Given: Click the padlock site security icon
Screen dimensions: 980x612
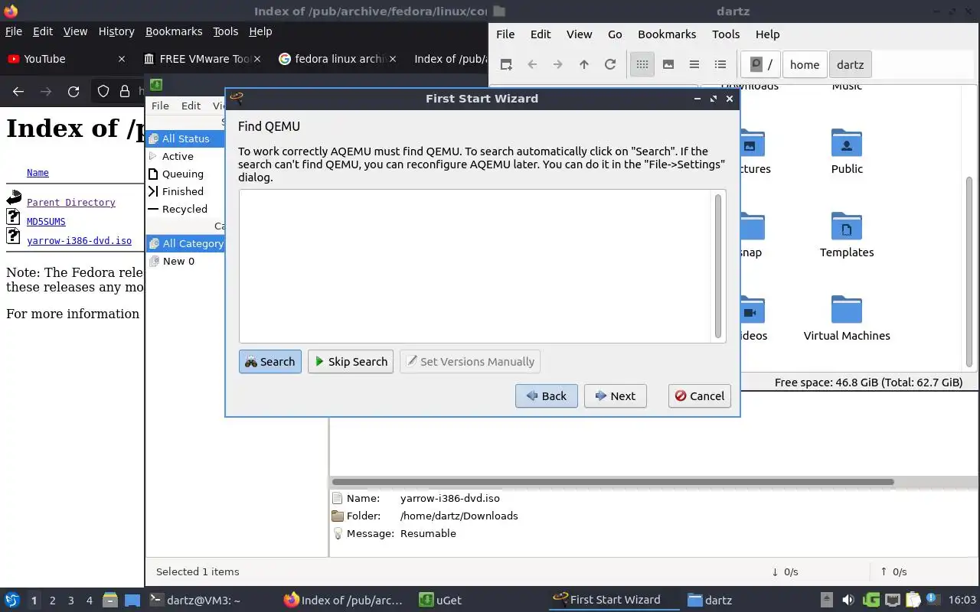Looking at the screenshot, I should point(125,92).
